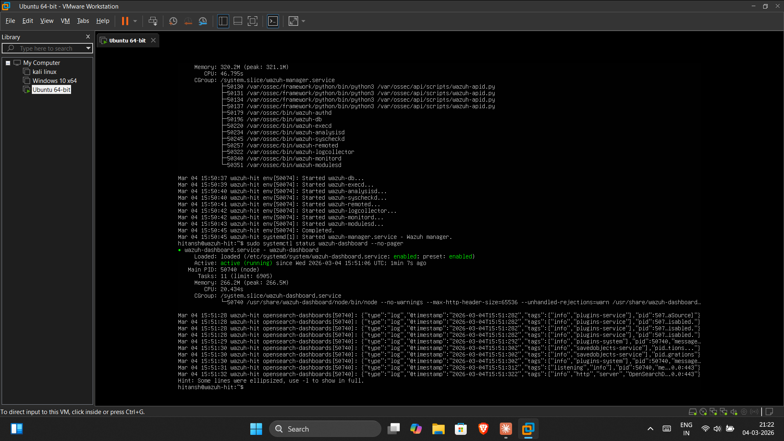784x441 pixels.
Task: Launch Brave browser from the taskbar
Action: [x=483, y=429]
